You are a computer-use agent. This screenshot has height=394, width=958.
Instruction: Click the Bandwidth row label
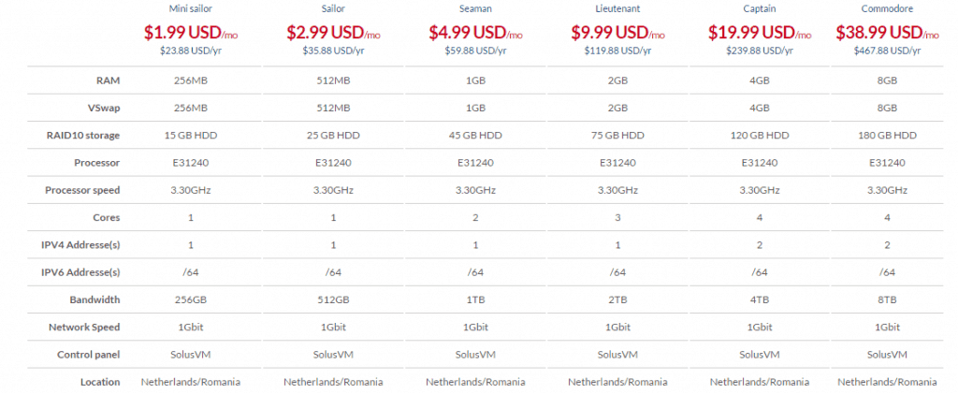(94, 299)
